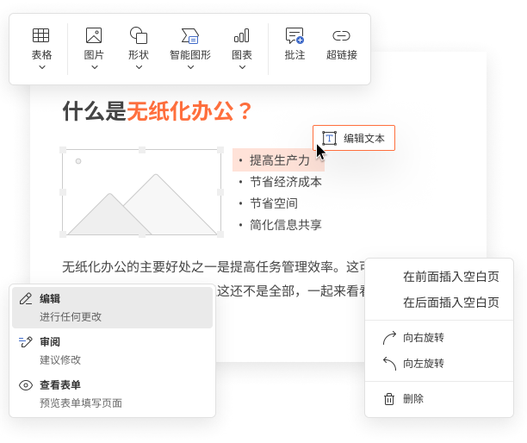Screen dimensions: 527x443
Task: Click the rotate right arrow icon
Action: click(x=389, y=338)
